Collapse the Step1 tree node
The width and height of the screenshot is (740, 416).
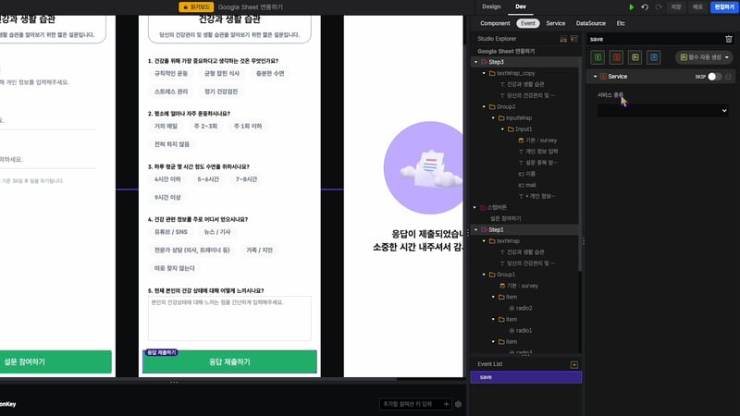475,229
